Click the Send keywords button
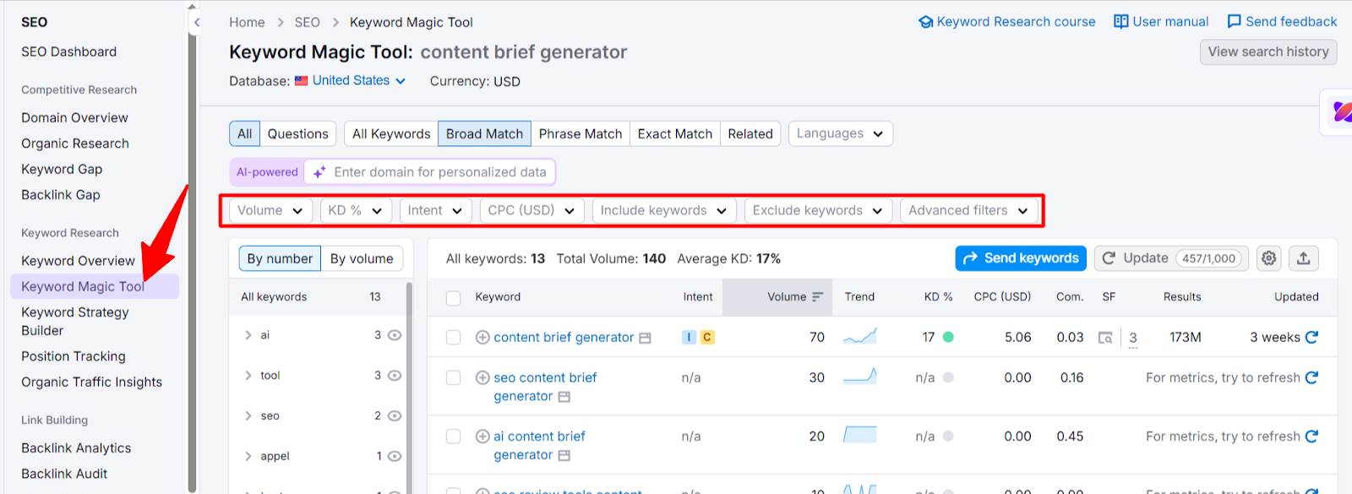This screenshot has width=1352, height=494. (1021, 258)
